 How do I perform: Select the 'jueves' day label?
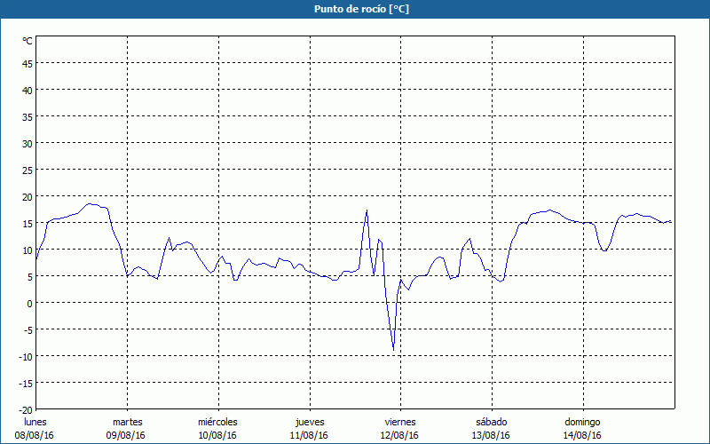tap(309, 422)
